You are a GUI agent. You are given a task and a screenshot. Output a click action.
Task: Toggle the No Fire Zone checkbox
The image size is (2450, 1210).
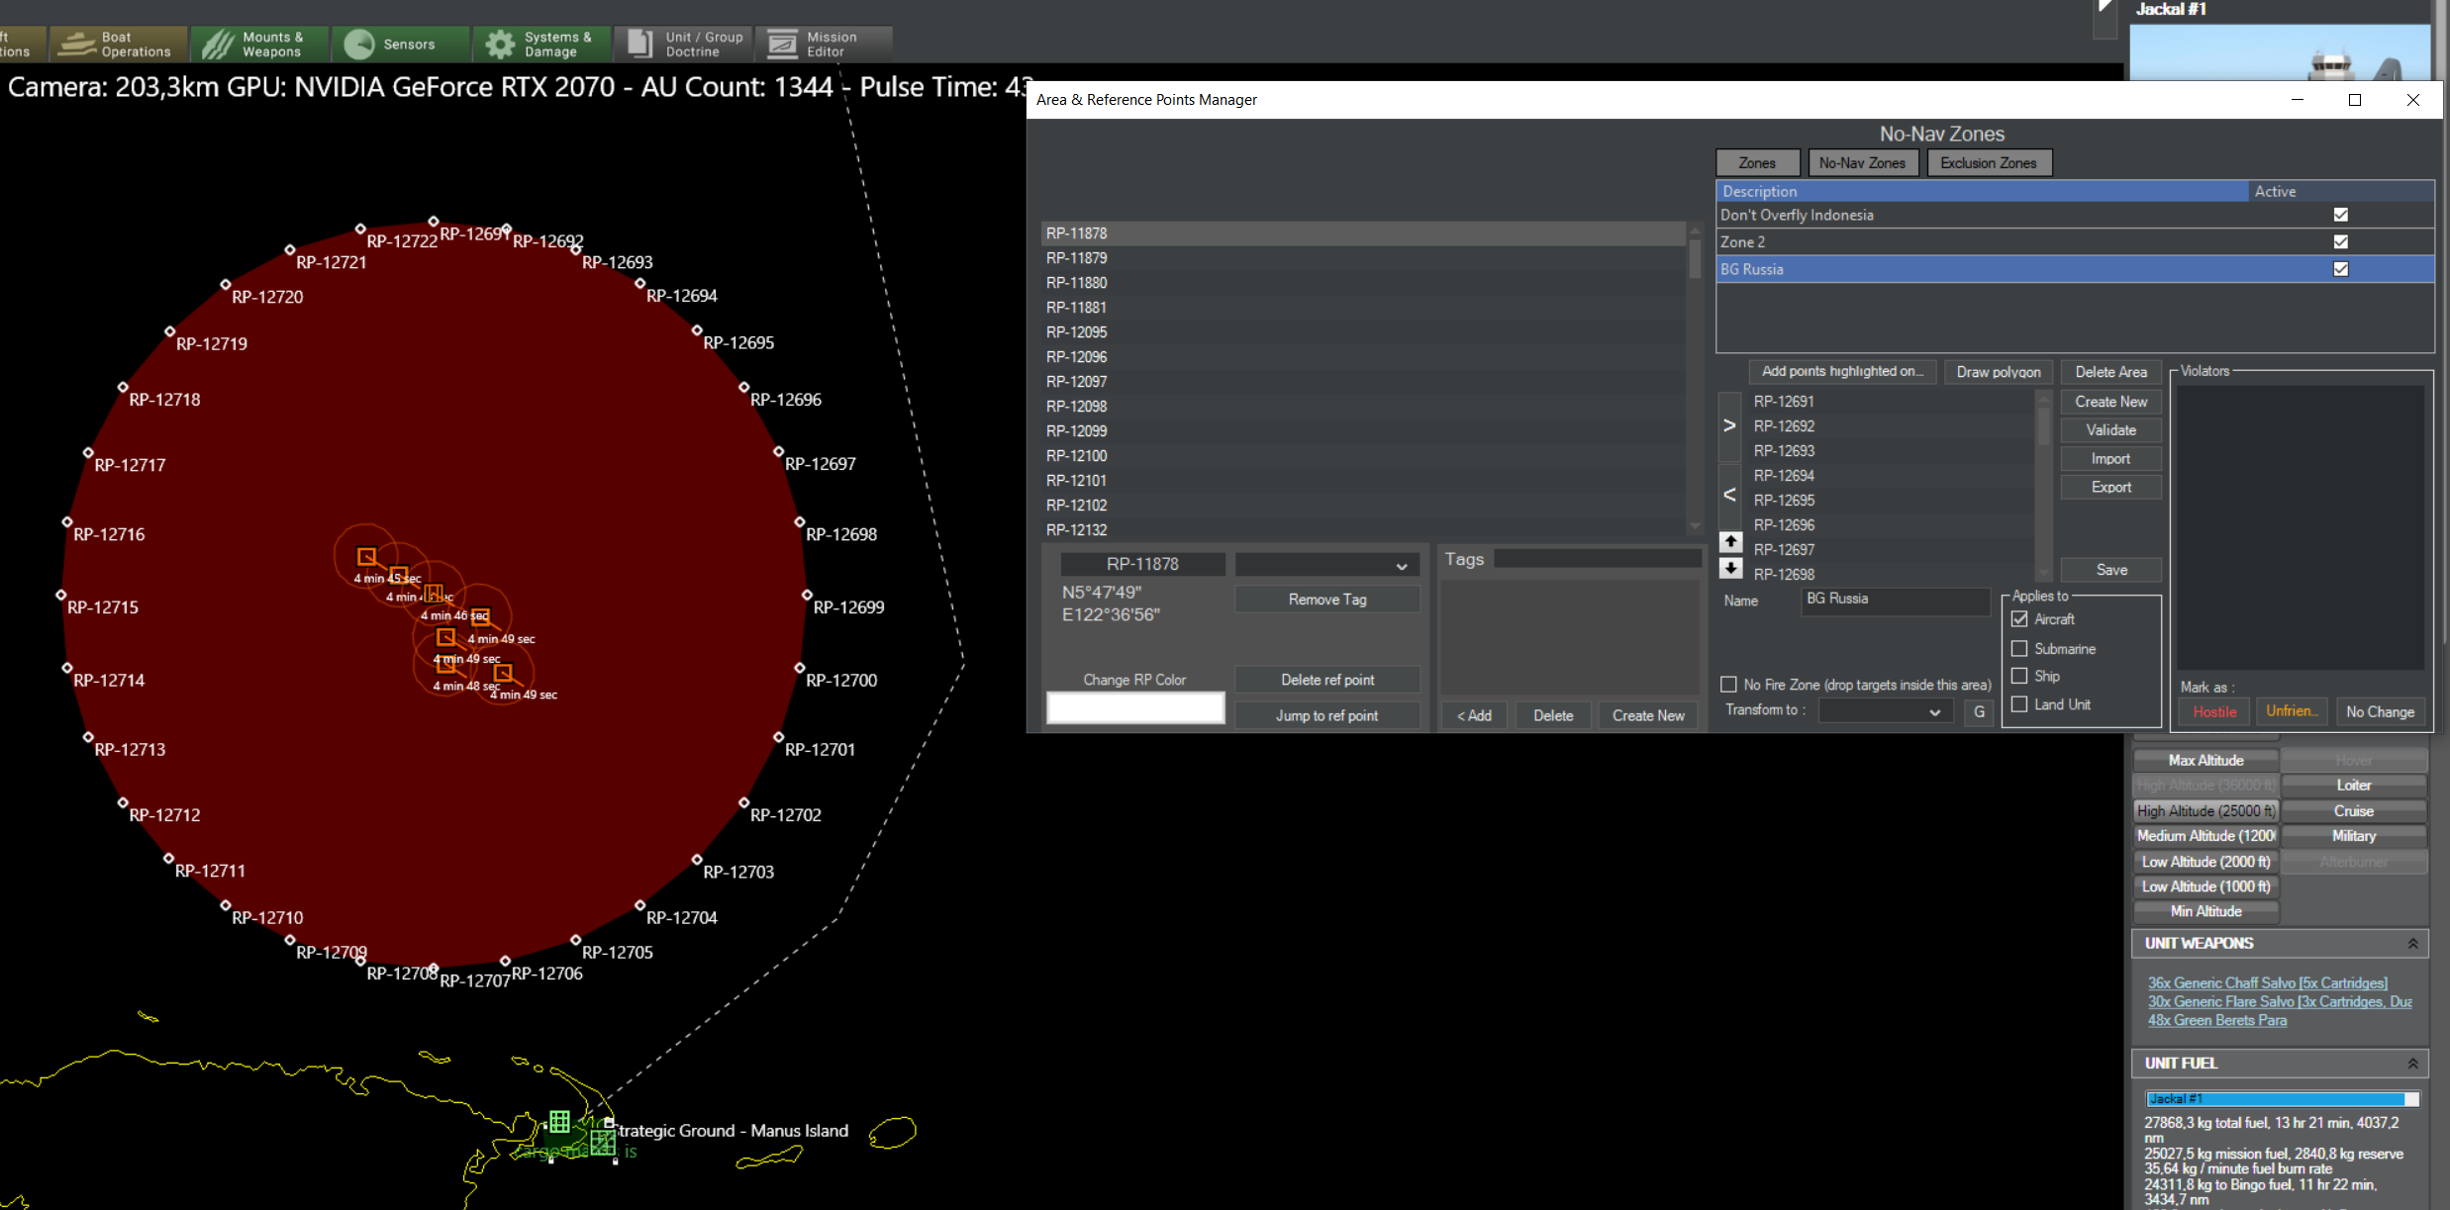point(1728,685)
